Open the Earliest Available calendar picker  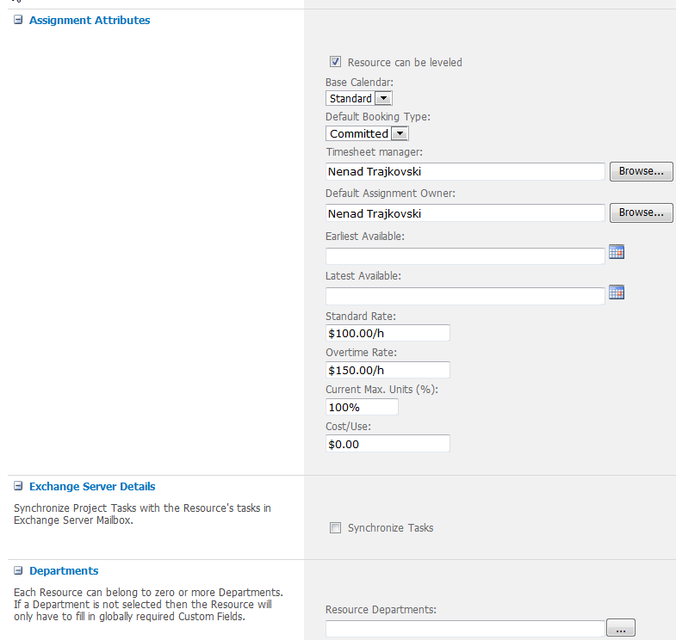tap(616, 252)
